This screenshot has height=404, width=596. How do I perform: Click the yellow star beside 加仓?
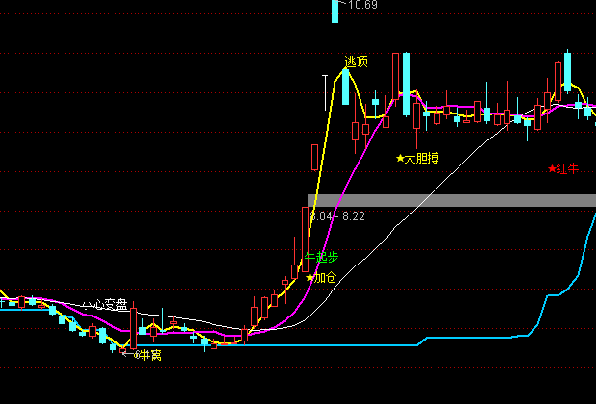click(309, 278)
